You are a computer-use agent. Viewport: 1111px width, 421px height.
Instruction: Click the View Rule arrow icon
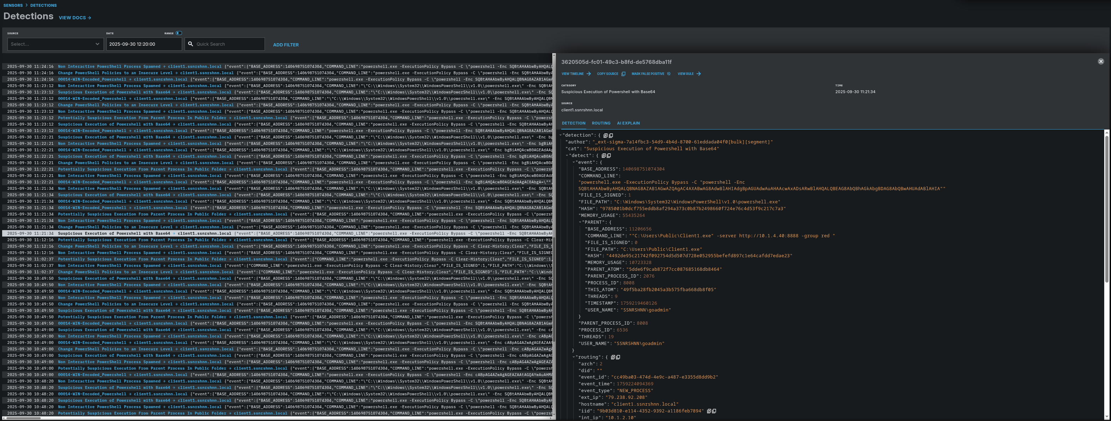[698, 74]
